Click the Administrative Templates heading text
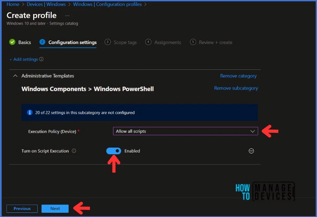This screenshot has height=217, width=317. point(48,76)
